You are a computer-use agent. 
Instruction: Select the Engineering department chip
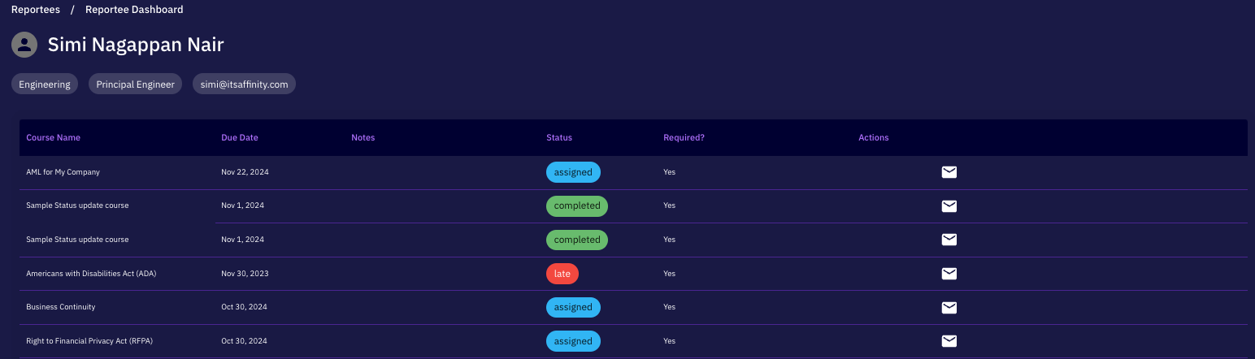[45, 84]
